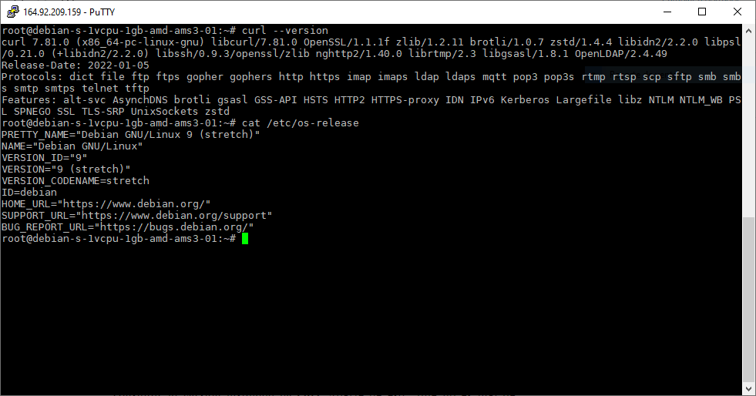
Task: Open the PuTTY system menu icon
Action: (x=12, y=12)
